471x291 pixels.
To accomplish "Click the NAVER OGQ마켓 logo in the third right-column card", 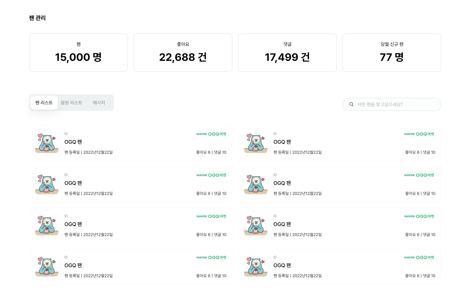I will pos(419,216).
